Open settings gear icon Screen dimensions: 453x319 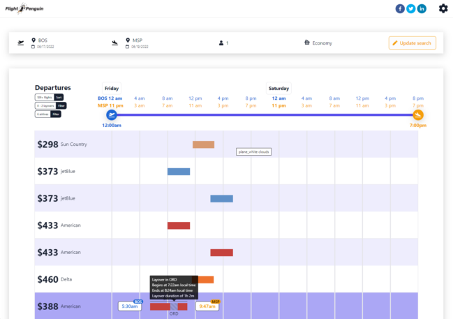coord(443,8)
